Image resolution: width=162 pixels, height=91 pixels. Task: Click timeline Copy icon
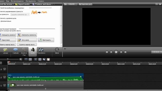click(44, 59)
